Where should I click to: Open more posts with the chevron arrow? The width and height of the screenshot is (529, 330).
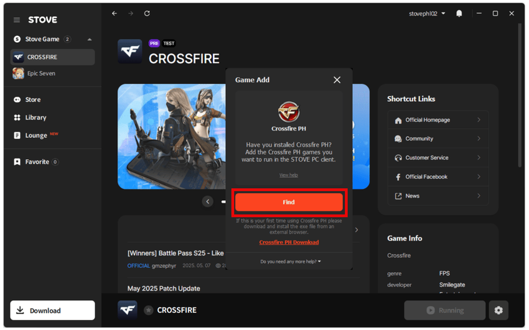pos(357,230)
